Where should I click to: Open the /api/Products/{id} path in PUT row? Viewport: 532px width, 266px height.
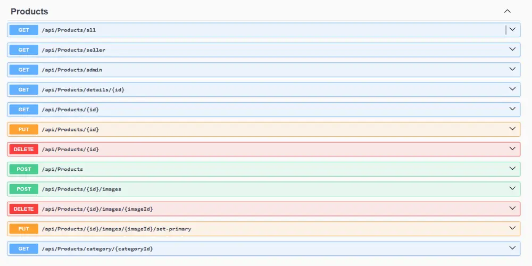coord(70,130)
